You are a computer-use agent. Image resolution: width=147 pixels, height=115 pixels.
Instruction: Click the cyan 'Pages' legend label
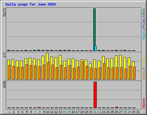click(x=144, y=35)
